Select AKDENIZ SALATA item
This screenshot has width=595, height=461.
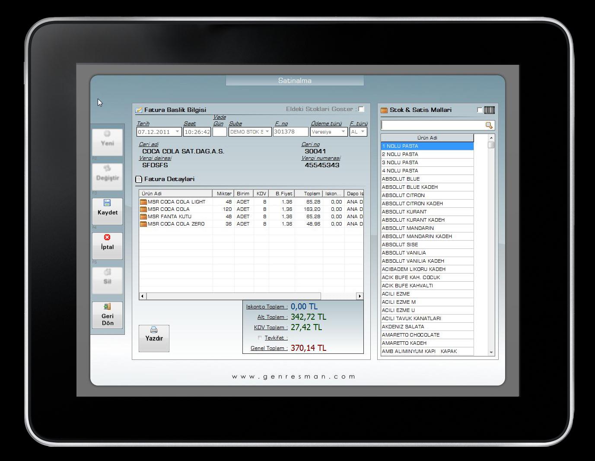(x=427, y=327)
